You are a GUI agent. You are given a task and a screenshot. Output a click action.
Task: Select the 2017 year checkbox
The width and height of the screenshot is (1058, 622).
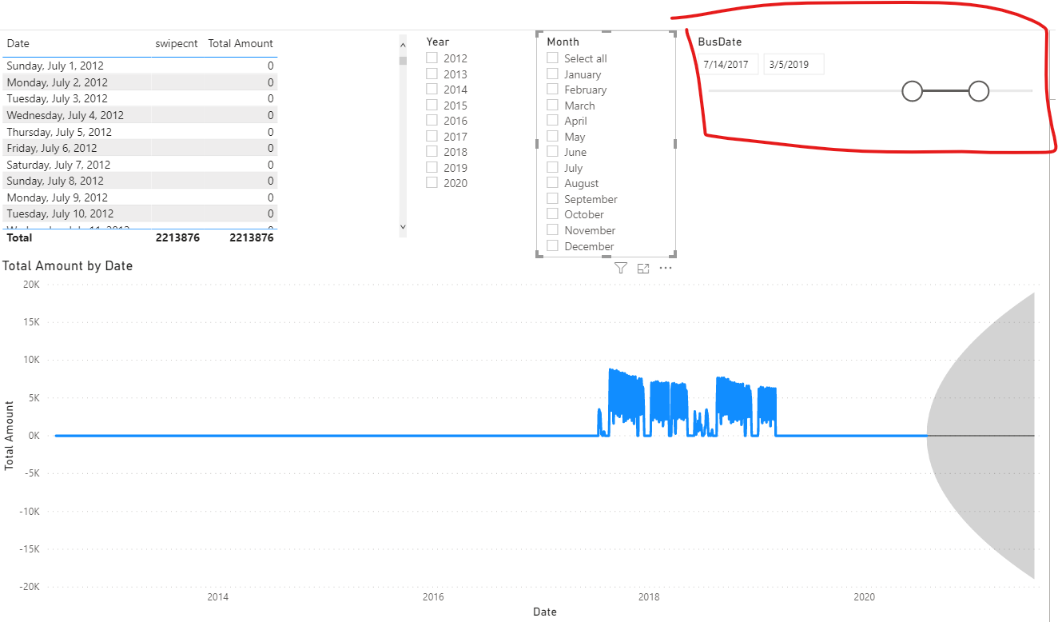point(432,136)
